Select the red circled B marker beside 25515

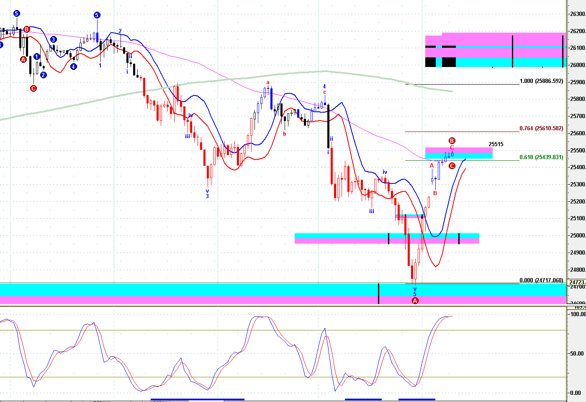point(452,141)
